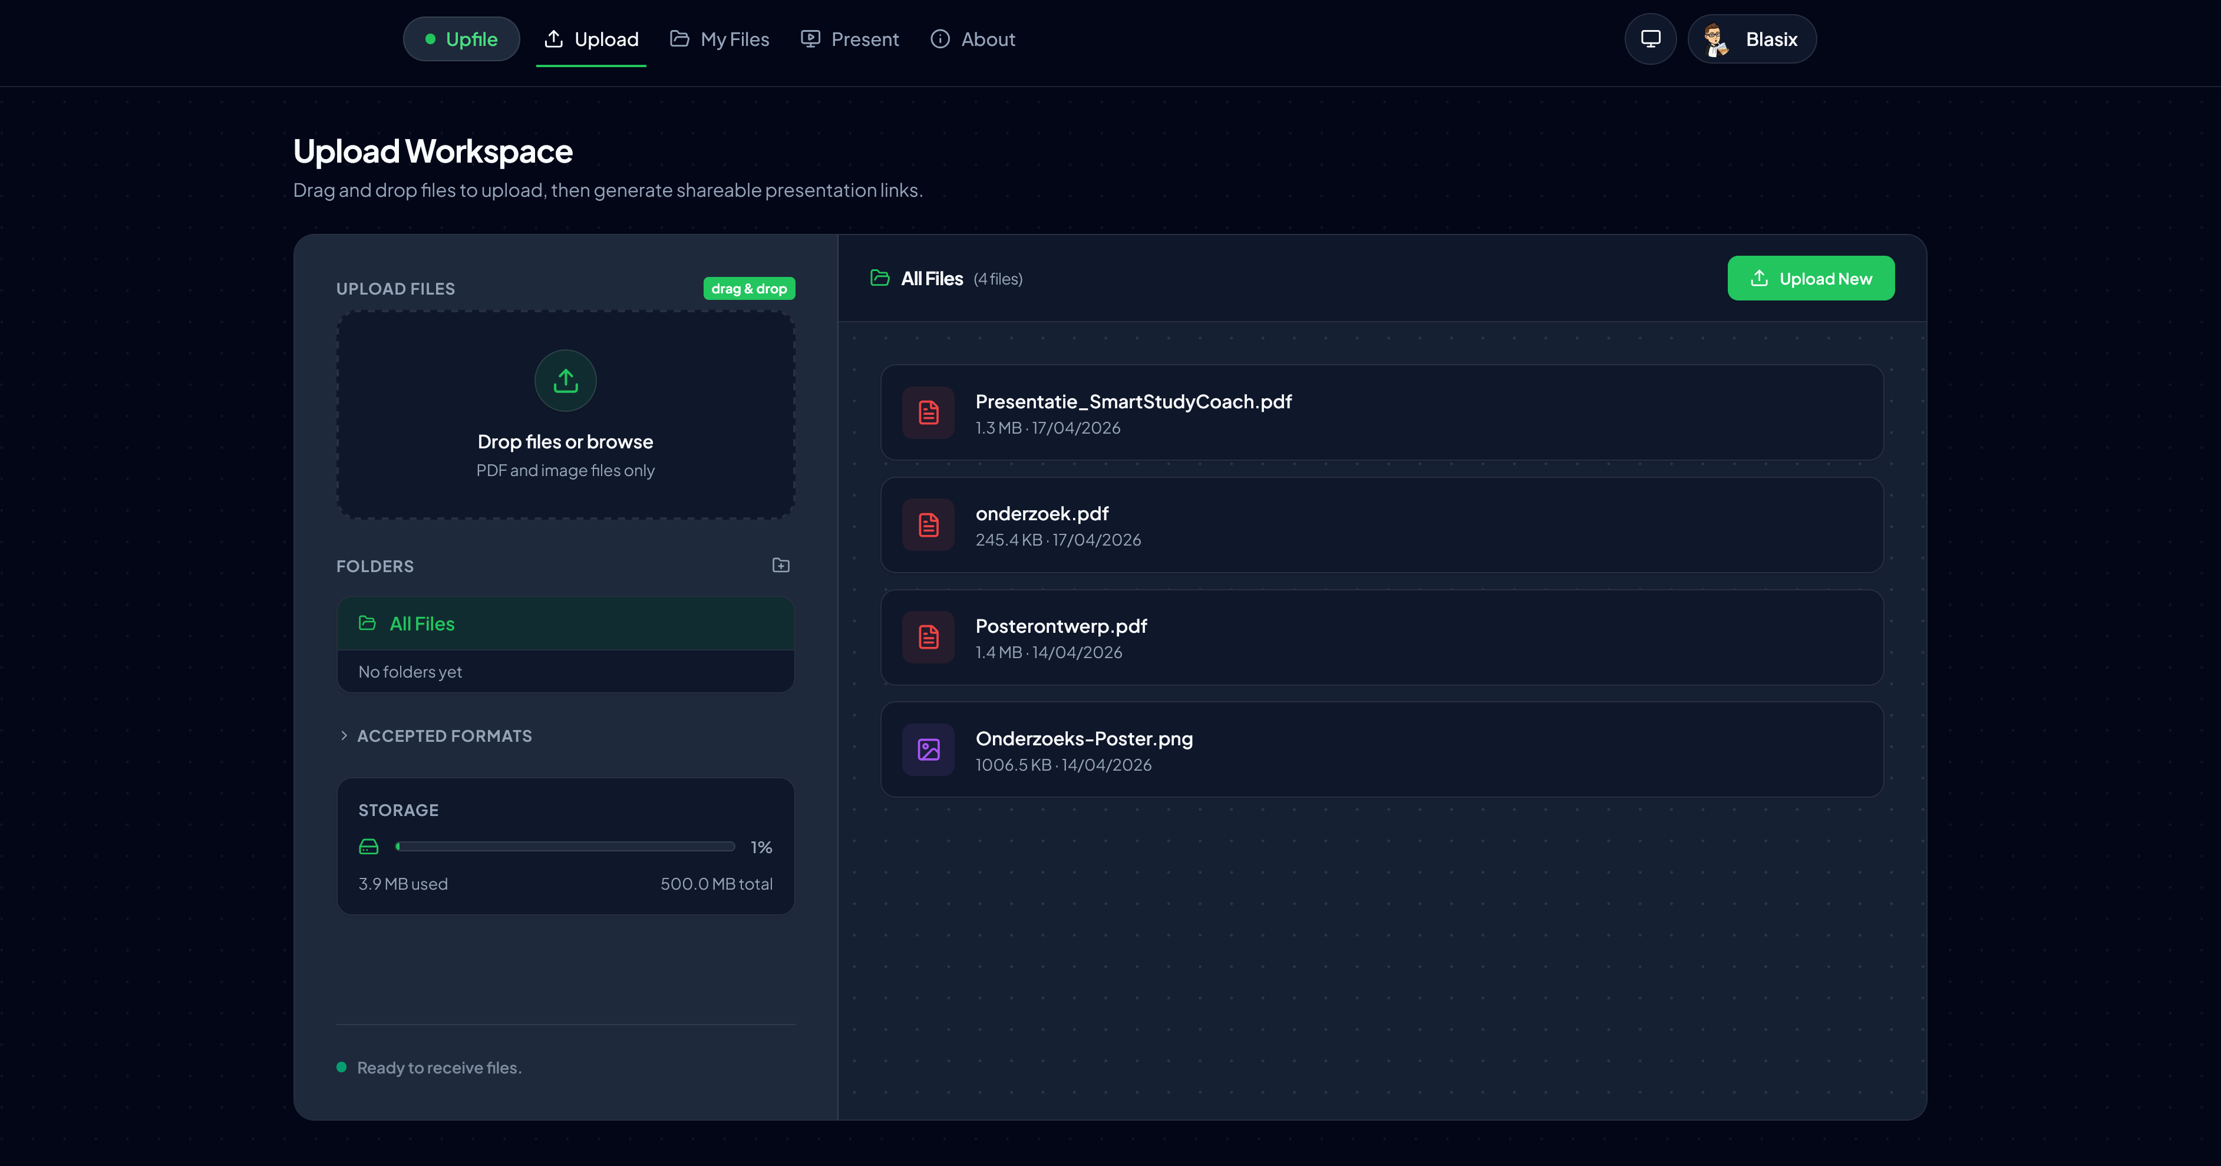Click the About info icon in navbar
2221x1166 pixels.
point(940,39)
